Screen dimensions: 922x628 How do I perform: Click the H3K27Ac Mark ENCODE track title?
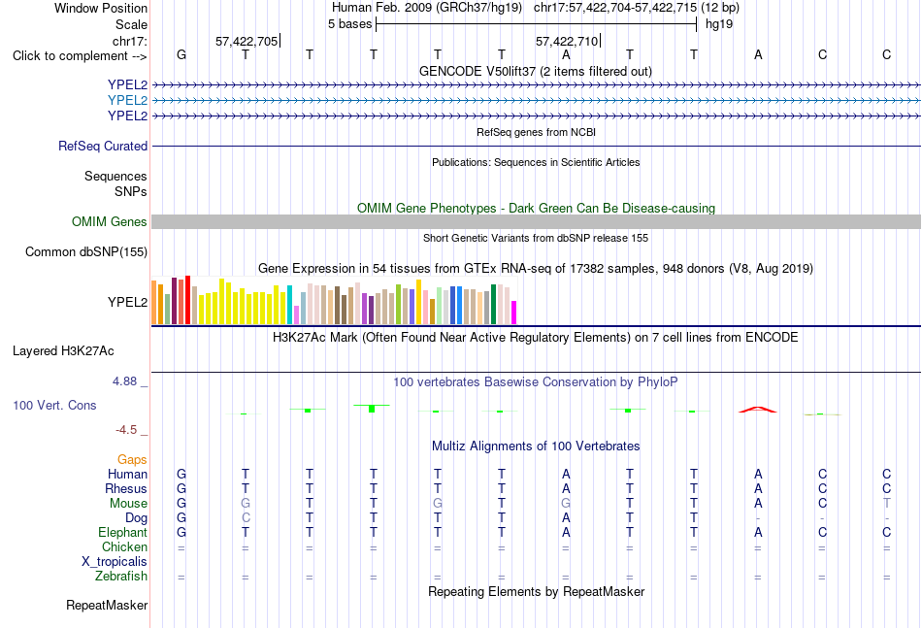click(x=536, y=338)
